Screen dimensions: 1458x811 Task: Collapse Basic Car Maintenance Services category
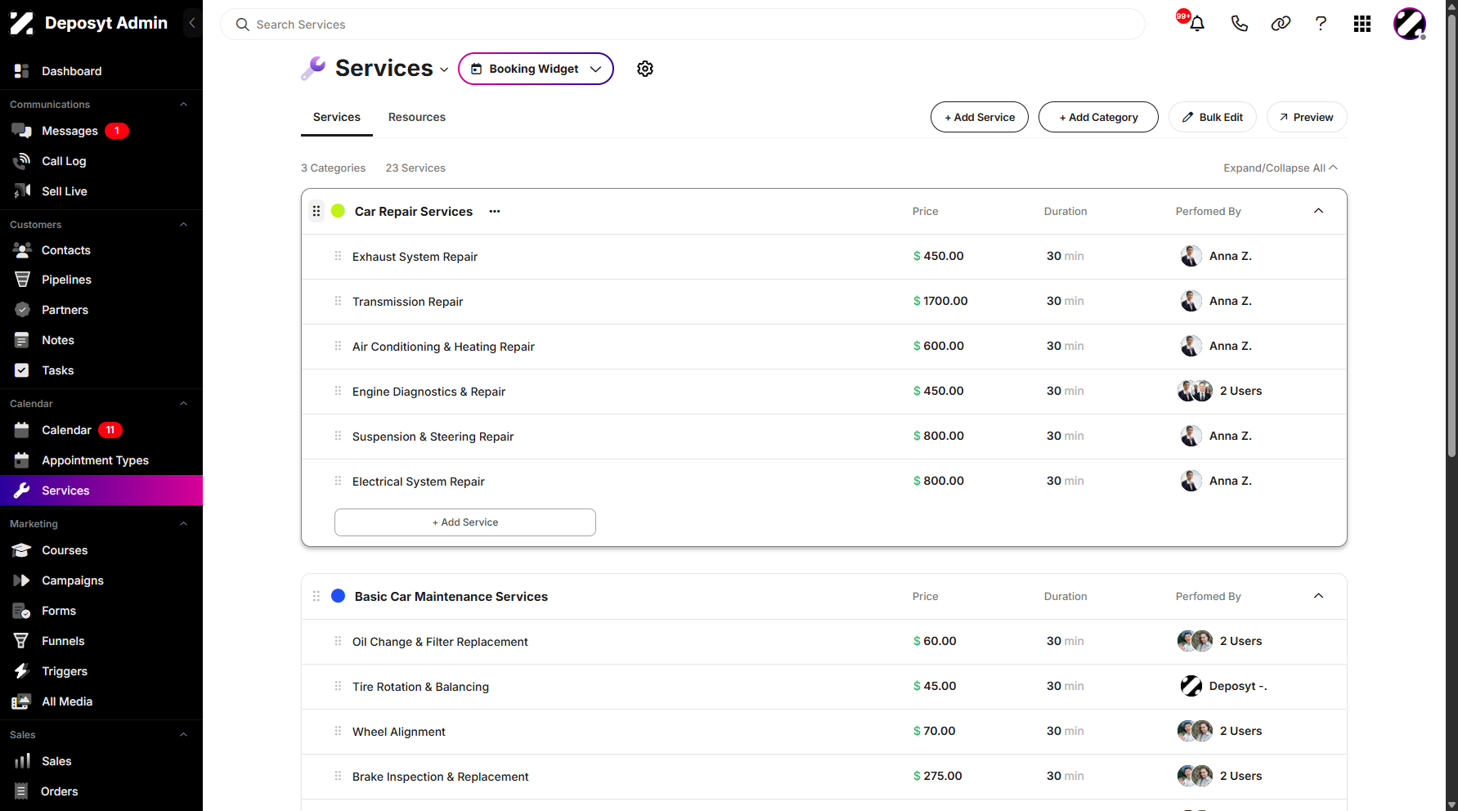pyautogui.click(x=1318, y=596)
